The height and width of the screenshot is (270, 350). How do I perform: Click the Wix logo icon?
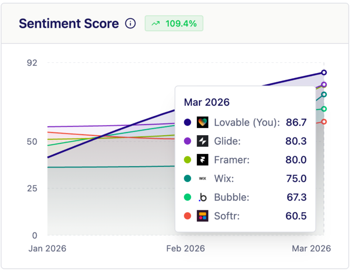[202, 178]
